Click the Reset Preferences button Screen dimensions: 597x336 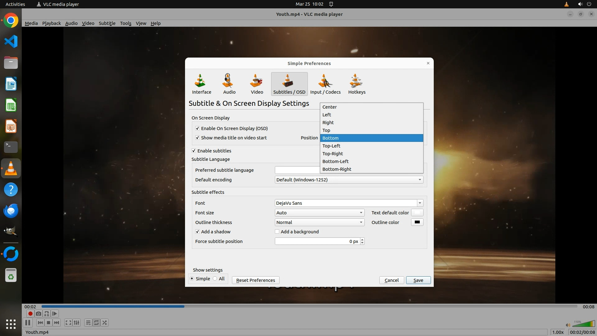255,280
